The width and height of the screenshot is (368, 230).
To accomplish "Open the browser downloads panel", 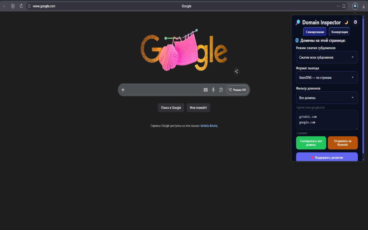I will coord(363,6).
